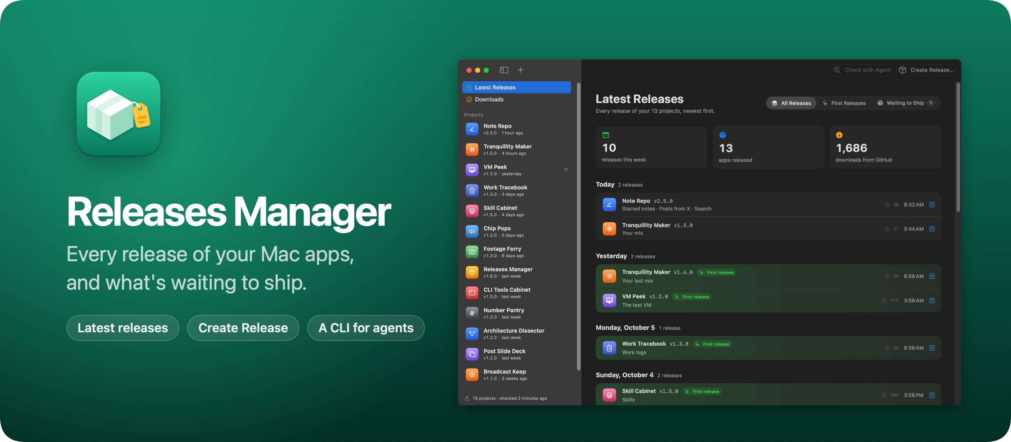Open VM Peek v1.2.0 external link icon
Image resolution: width=1011 pixels, height=442 pixels.
coord(932,301)
